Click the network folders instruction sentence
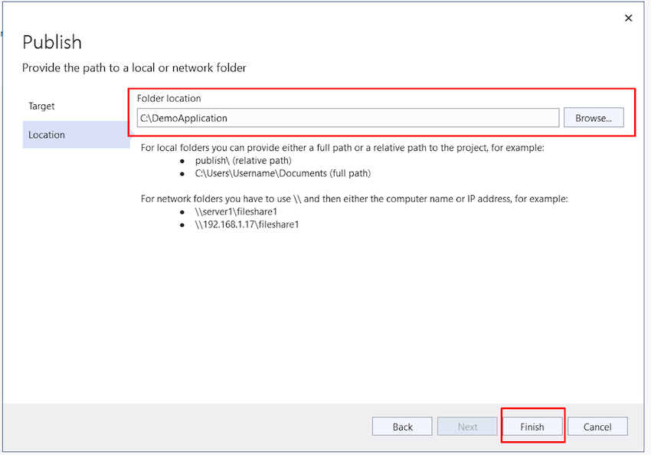This screenshot has height=455, width=651. pos(354,199)
